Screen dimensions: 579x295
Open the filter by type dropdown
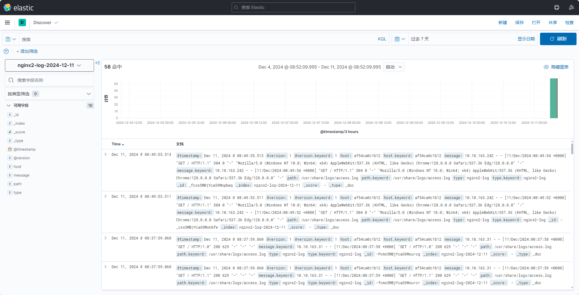click(x=49, y=94)
